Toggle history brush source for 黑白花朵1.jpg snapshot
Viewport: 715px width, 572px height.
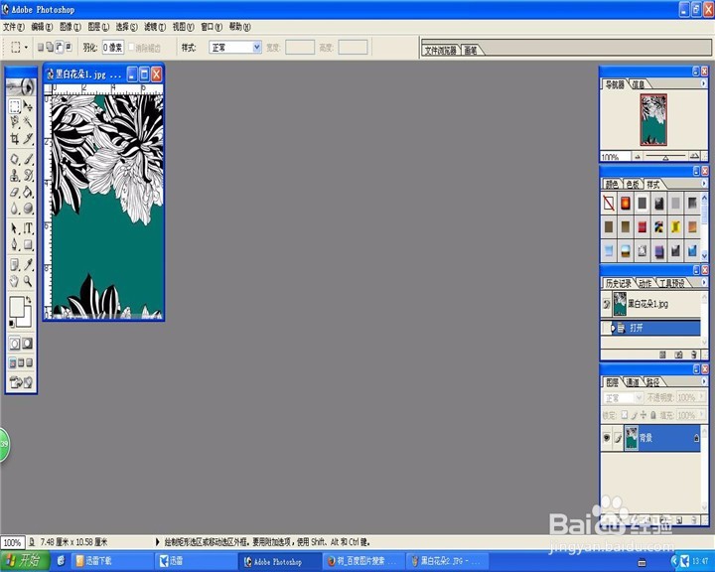(606, 304)
